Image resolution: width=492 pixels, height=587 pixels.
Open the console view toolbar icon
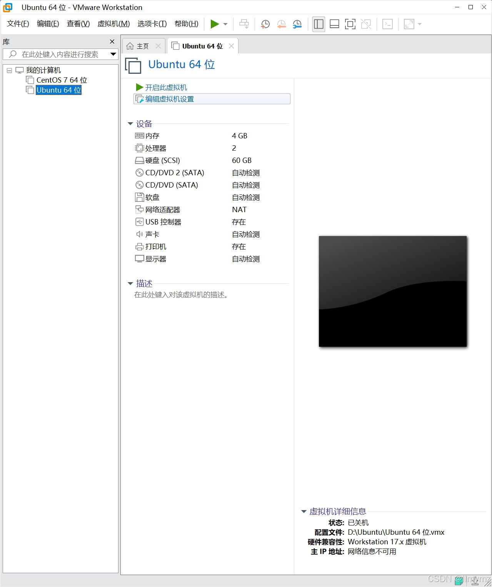coord(387,24)
